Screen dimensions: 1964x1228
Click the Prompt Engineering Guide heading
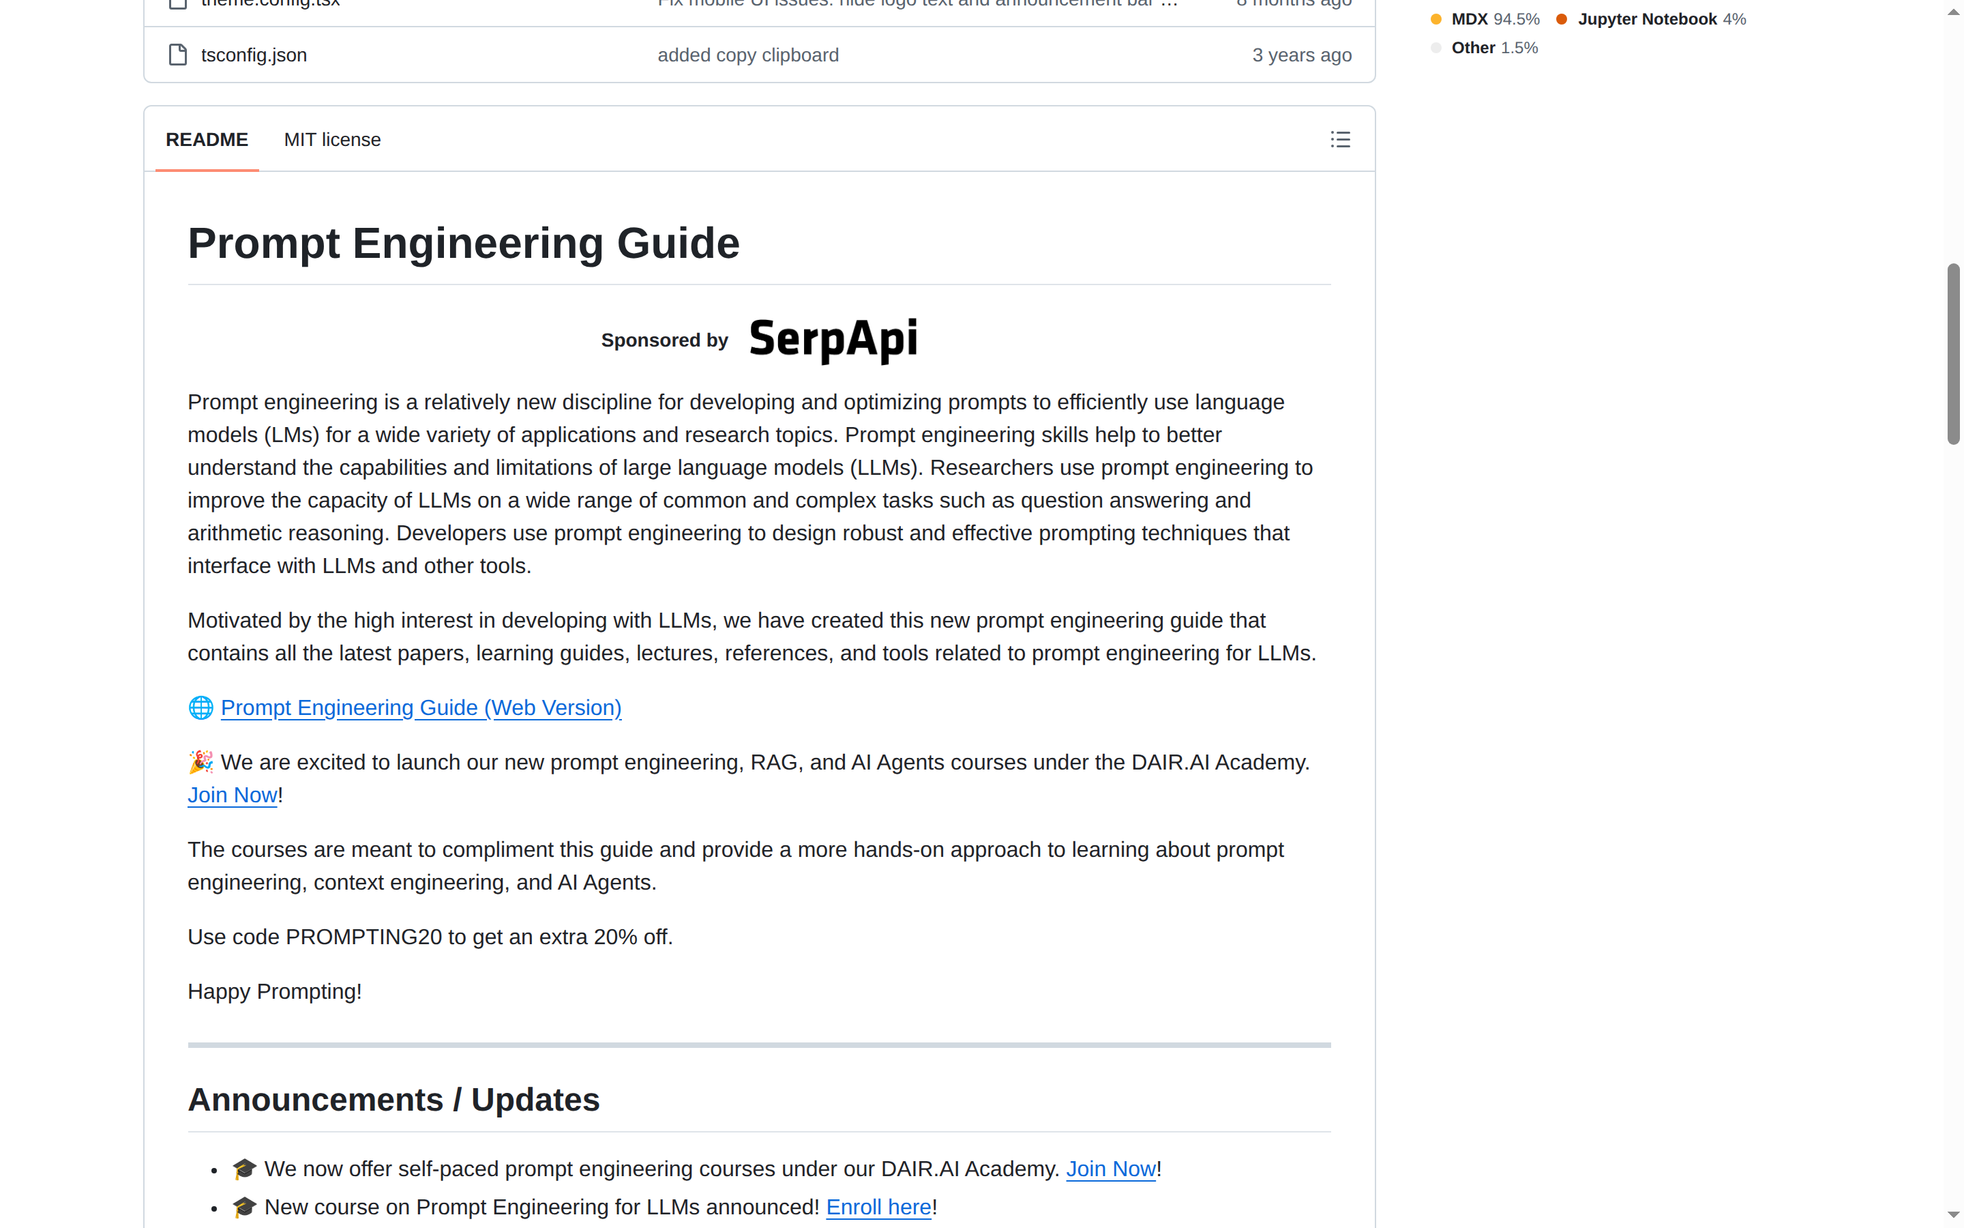coord(464,243)
